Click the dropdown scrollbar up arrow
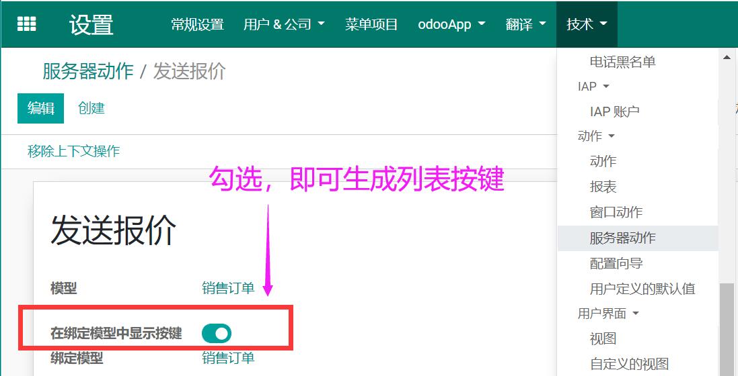Image resolution: width=738 pixels, height=376 pixels. (x=727, y=57)
